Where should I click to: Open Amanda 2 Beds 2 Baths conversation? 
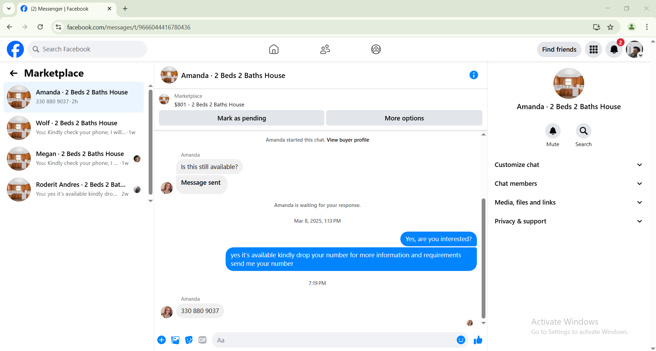(73, 97)
